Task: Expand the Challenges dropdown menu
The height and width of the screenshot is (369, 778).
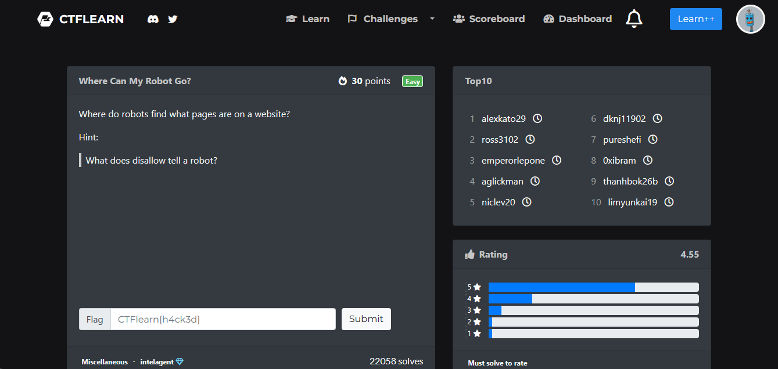Action: tap(431, 19)
